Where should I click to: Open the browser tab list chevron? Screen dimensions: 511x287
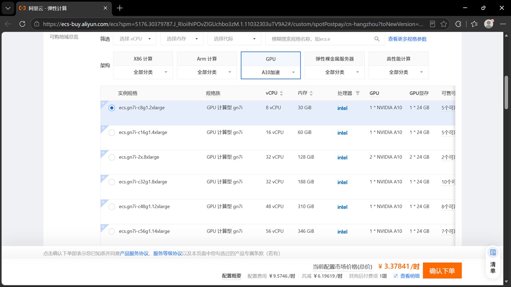click(8, 8)
